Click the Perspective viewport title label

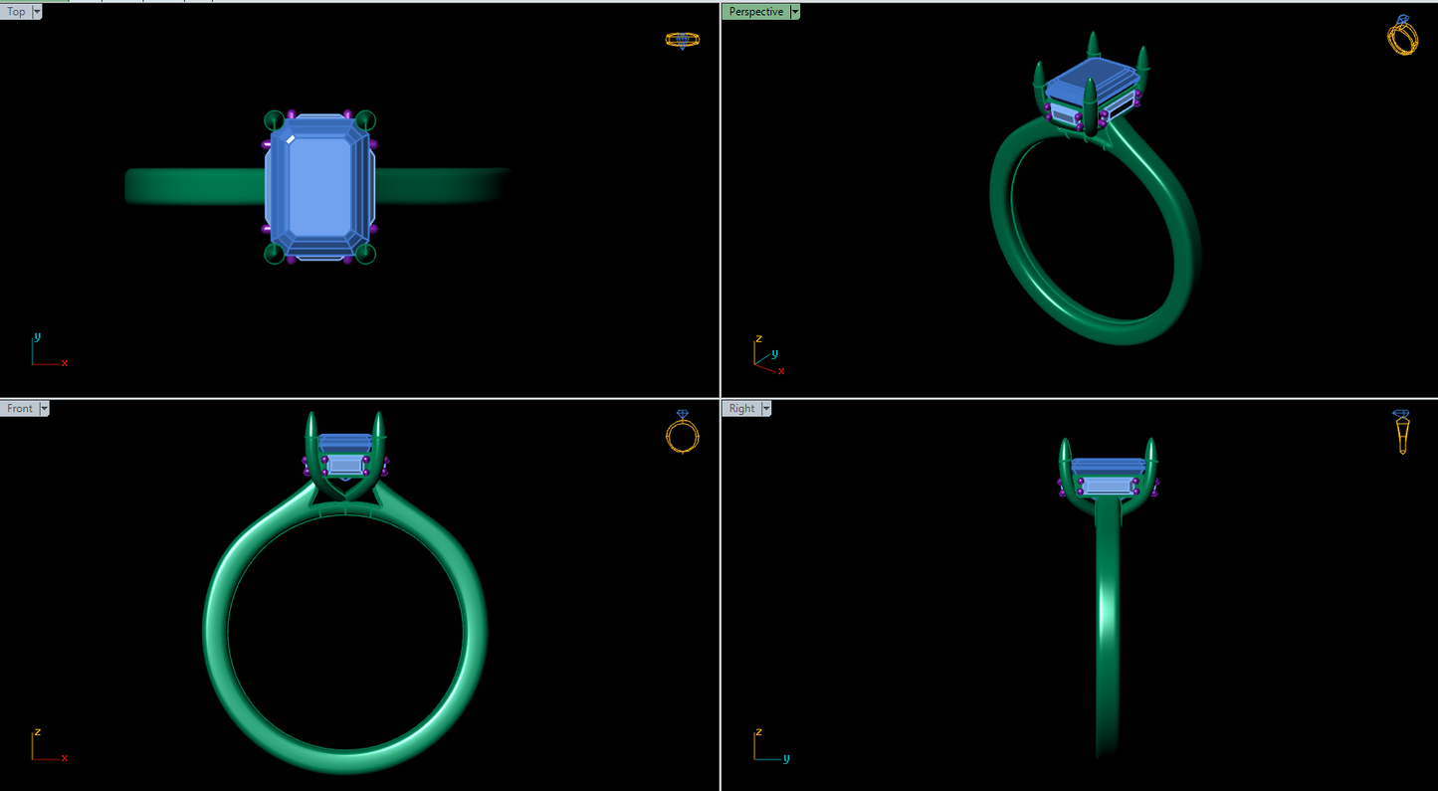coord(756,12)
